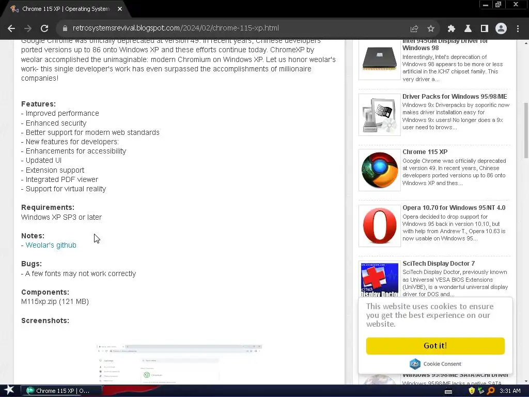
Task: Click the network connection tray icon
Action: coord(481,391)
